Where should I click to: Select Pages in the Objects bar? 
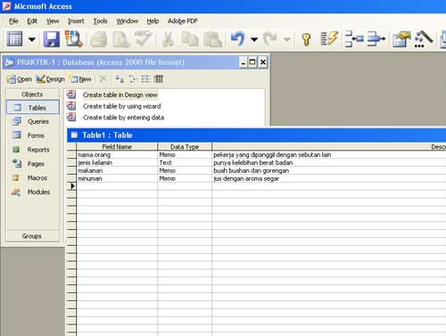coord(33,164)
